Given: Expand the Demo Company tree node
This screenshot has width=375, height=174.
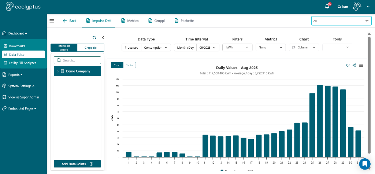Looking at the screenshot, I should coord(58,71).
